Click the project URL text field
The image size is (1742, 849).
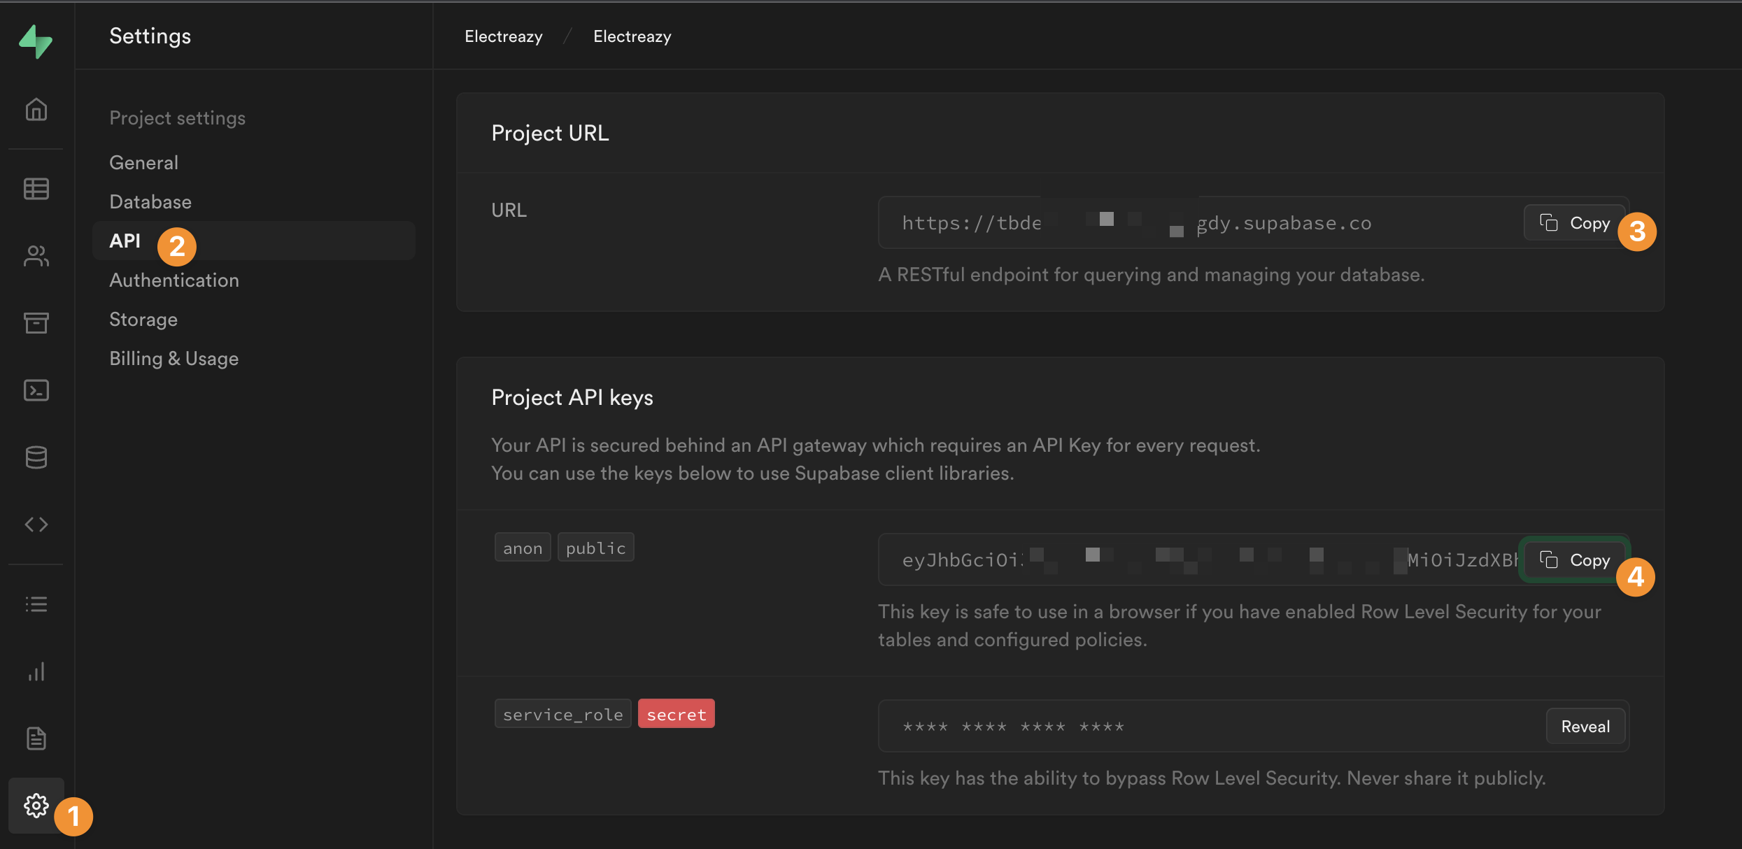[1201, 222]
